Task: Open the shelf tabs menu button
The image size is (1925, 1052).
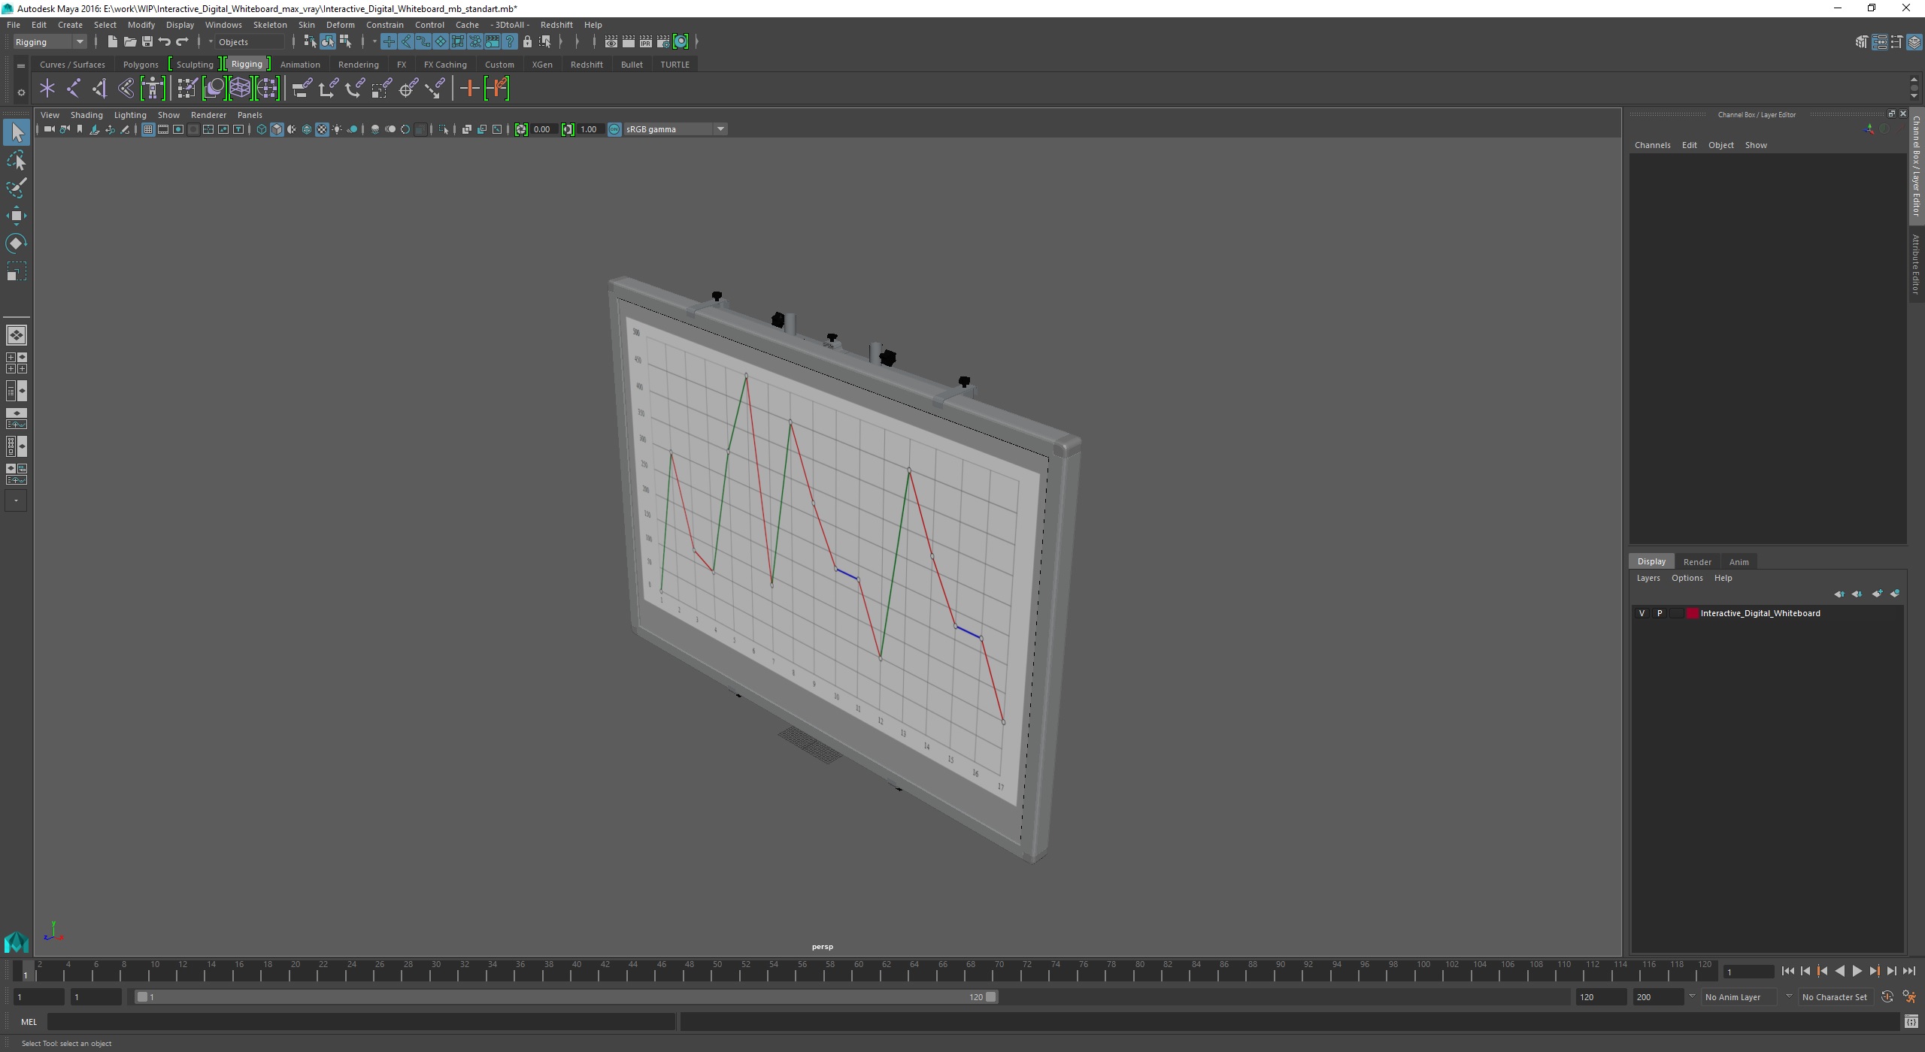Action: (x=21, y=65)
